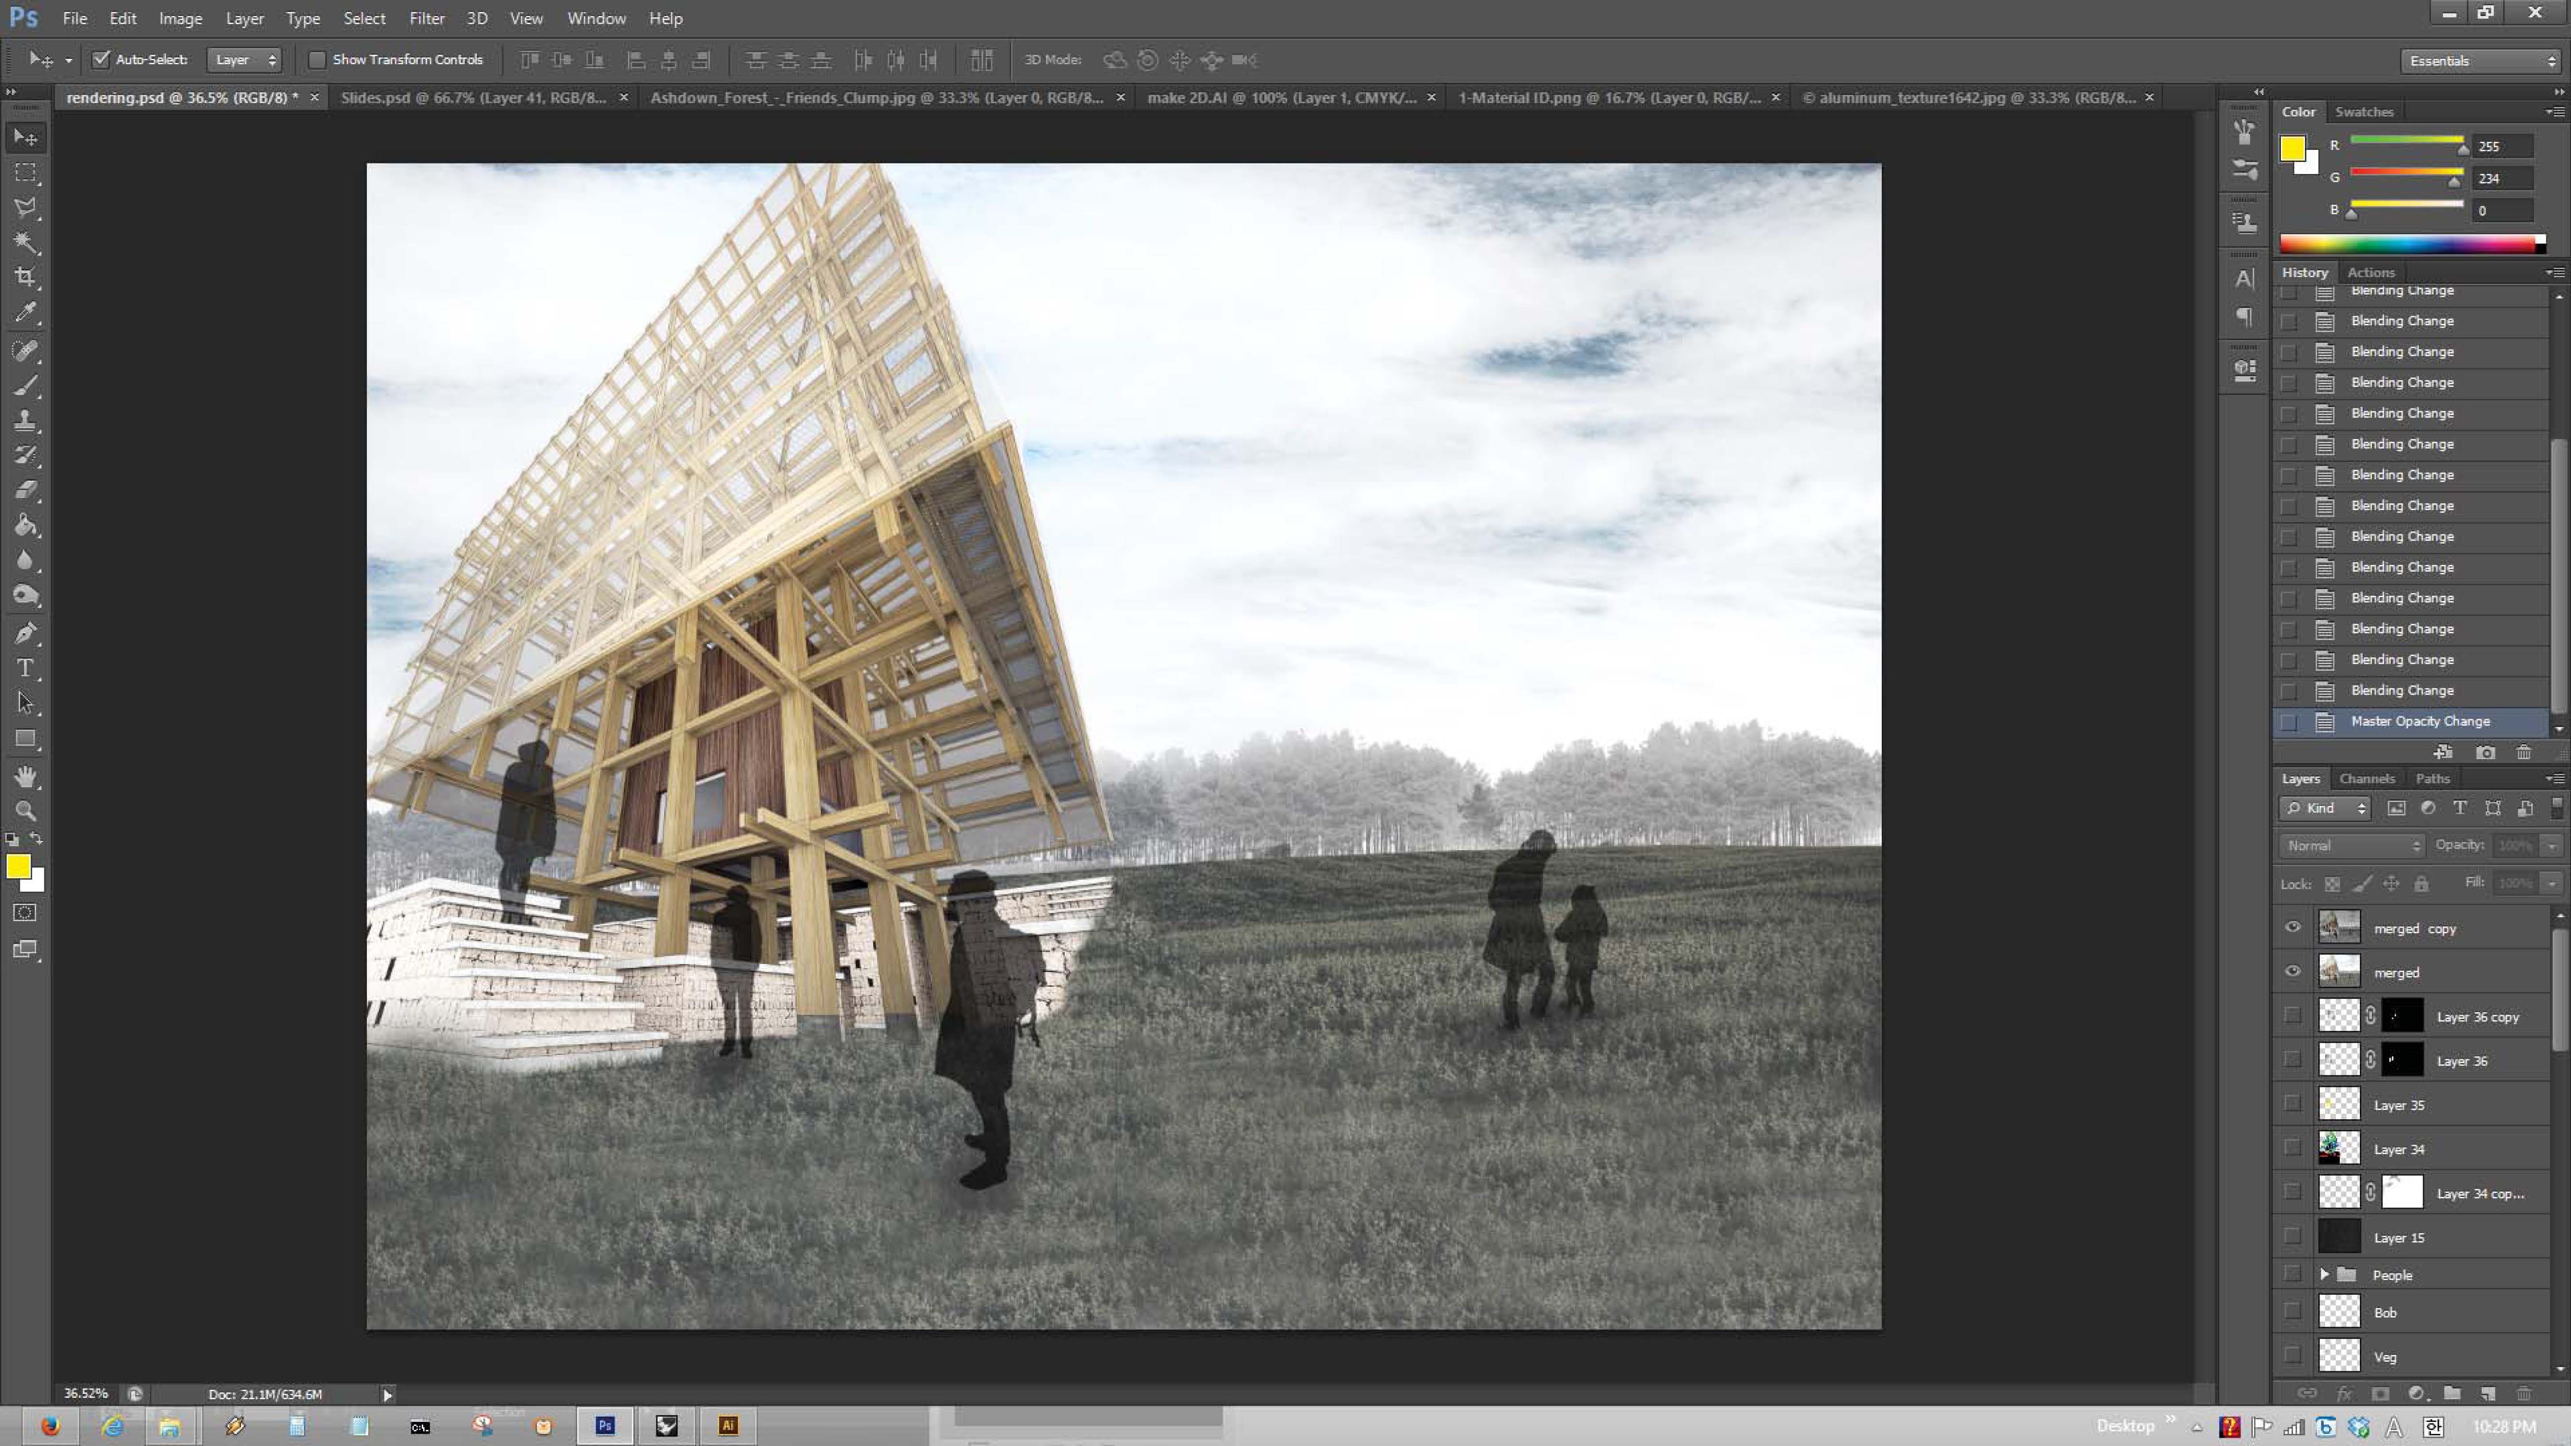This screenshot has width=2571, height=1446.
Task: Toggle Quick Mask mode icon
Action: [x=26, y=912]
